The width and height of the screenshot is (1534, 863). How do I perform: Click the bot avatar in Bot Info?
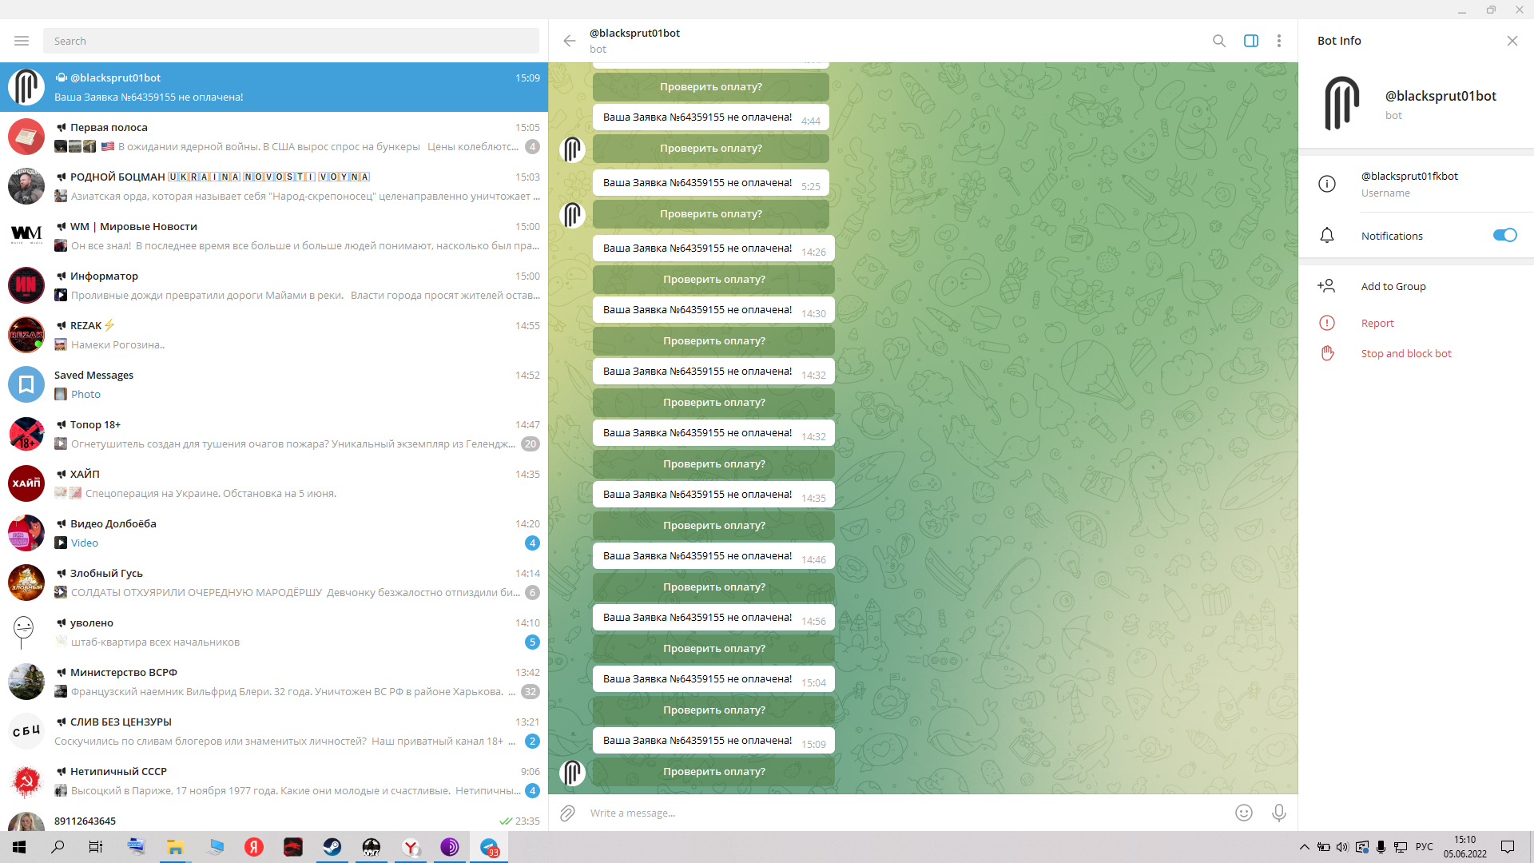[x=1342, y=103]
